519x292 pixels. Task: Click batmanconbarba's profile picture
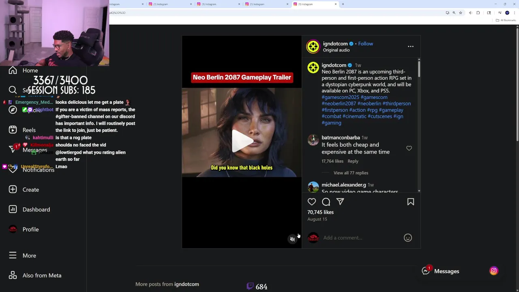tap(313, 140)
